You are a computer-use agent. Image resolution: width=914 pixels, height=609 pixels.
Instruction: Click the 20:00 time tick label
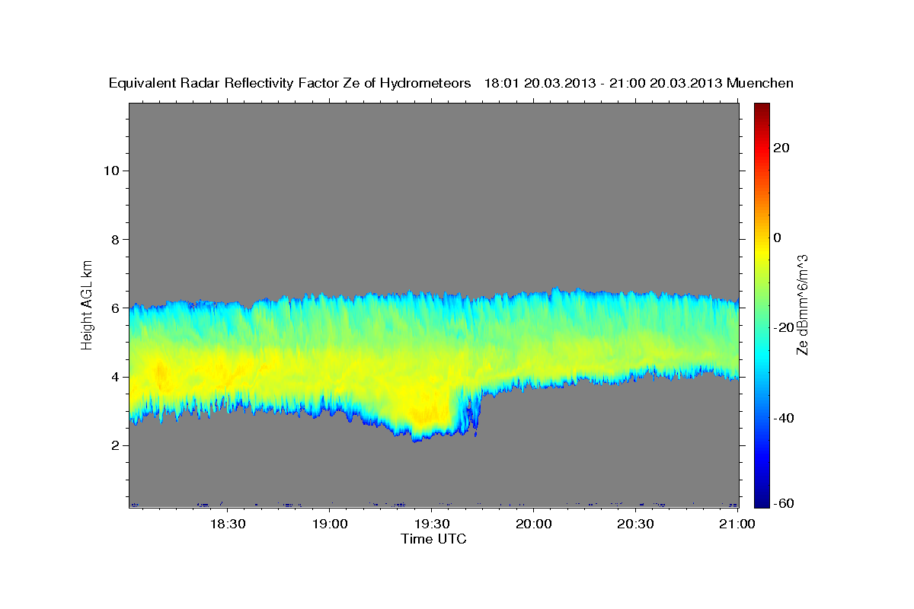[533, 524]
